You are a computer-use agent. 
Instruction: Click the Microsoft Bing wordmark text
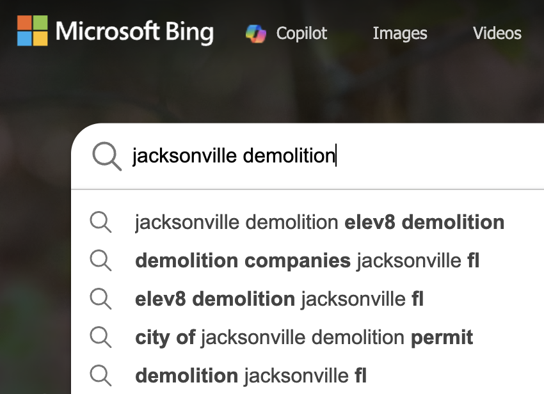click(x=134, y=32)
